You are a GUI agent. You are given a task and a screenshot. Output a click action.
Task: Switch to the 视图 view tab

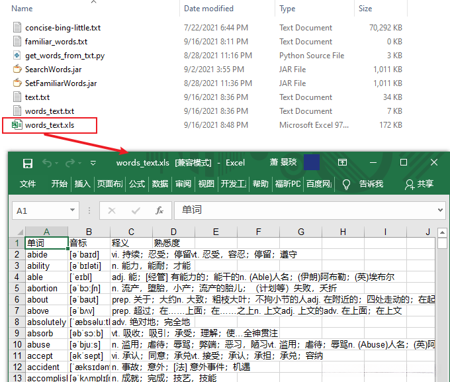tap(206, 184)
